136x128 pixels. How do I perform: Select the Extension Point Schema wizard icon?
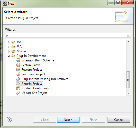tap(18, 60)
